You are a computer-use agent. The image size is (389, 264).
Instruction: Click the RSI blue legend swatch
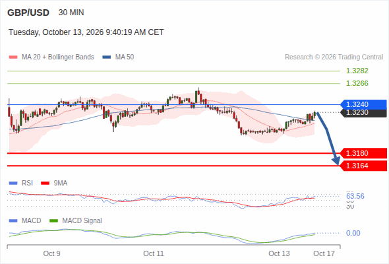[x=13, y=183]
